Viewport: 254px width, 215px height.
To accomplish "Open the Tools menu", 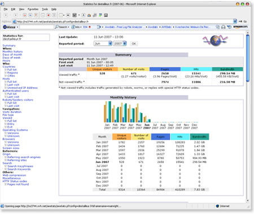I will (x=45, y=9).
